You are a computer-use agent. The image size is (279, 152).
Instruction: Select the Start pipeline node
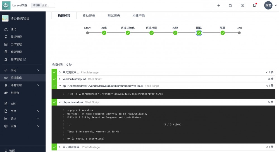(87, 33)
